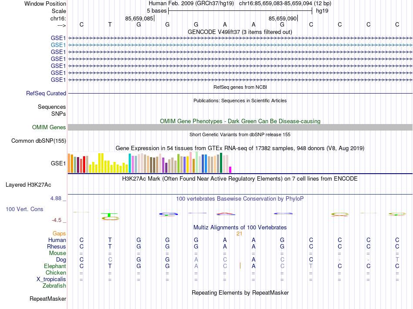
Task: Click the green T logo in the conservation track
Action: click(x=109, y=215)
